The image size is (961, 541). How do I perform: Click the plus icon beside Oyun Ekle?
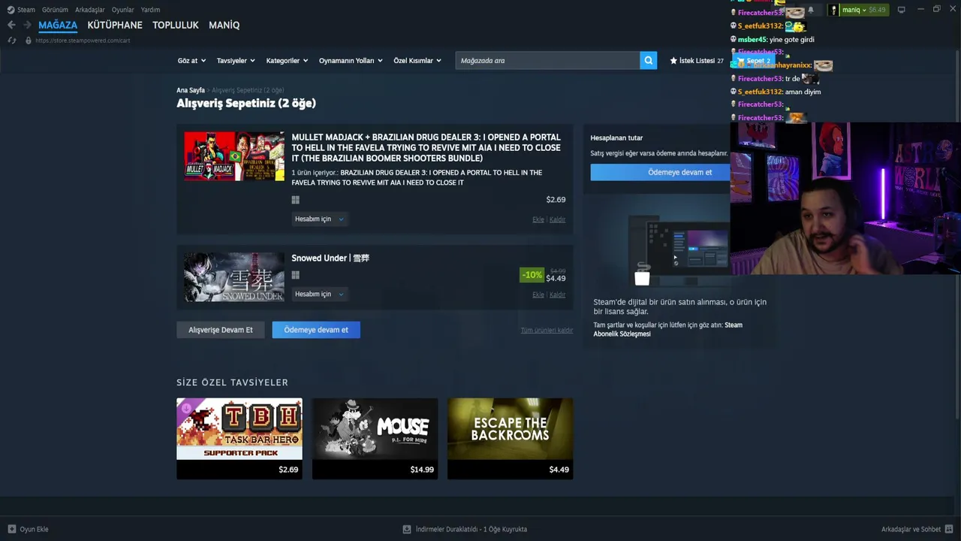click(11, 529)
